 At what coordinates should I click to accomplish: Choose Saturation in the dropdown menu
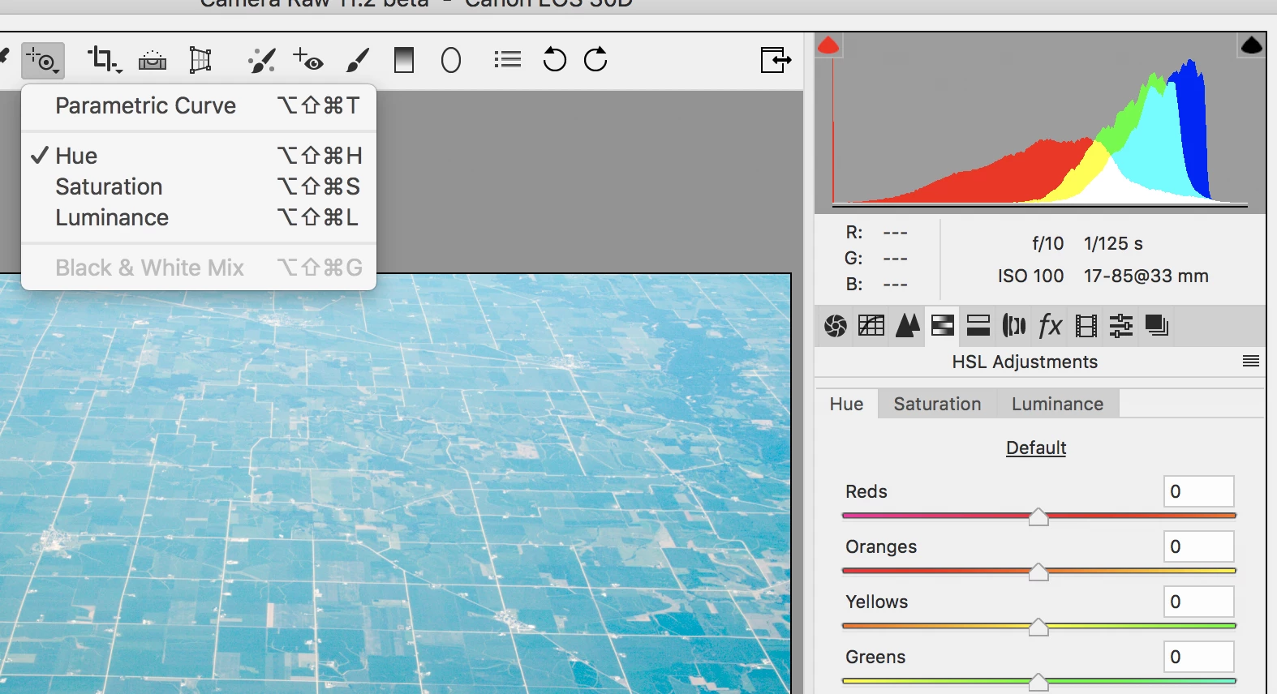(x=199, y=186)
